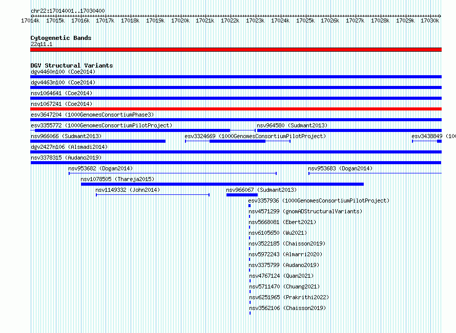Select nsv964580 (Sudmant2013) variant label

[292, 125]
